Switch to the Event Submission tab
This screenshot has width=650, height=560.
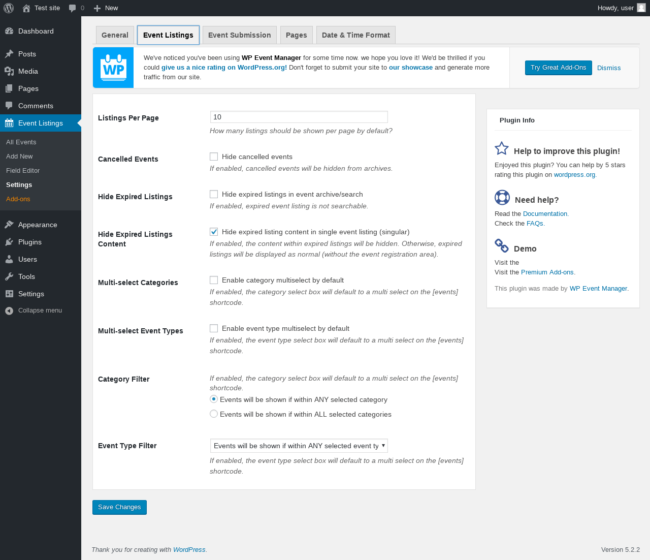point(239,35)
